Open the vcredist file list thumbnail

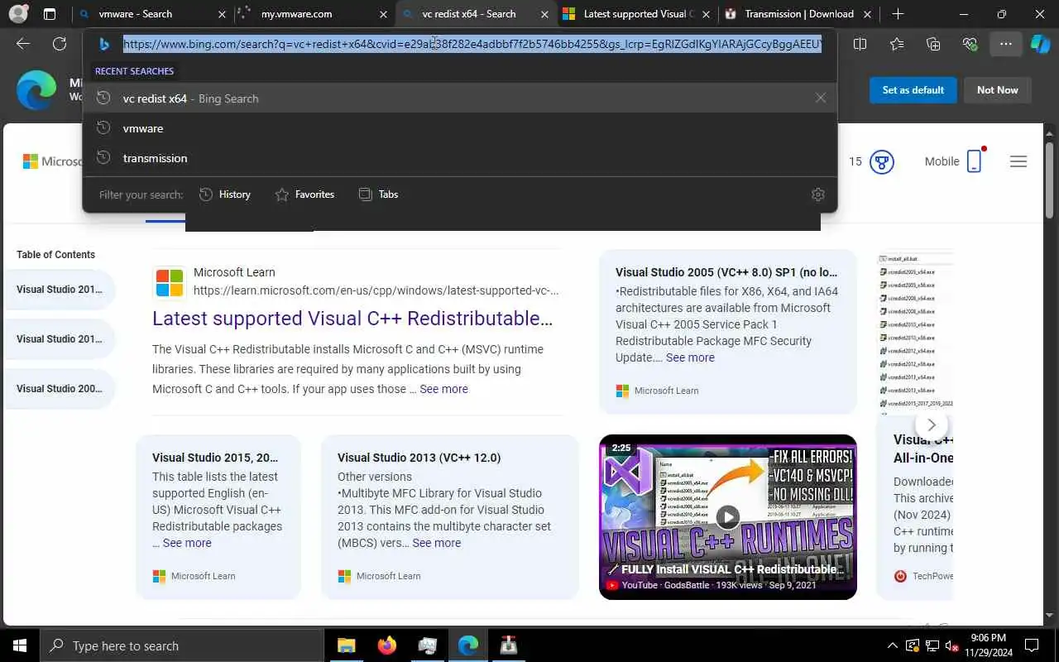click(x=916, y=331)
